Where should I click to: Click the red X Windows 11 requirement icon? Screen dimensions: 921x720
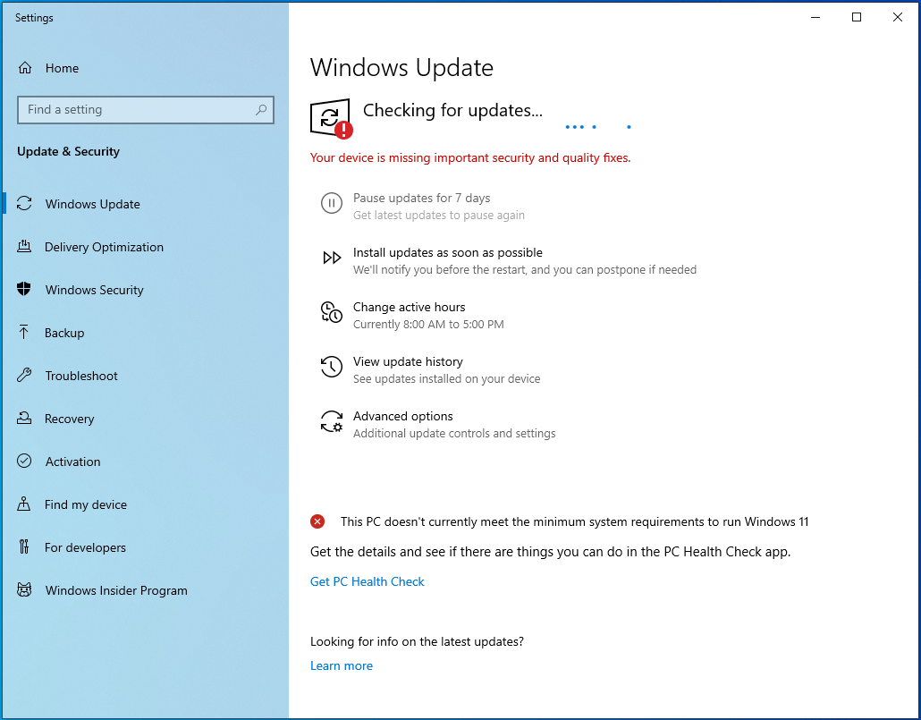tap(317, 521)
